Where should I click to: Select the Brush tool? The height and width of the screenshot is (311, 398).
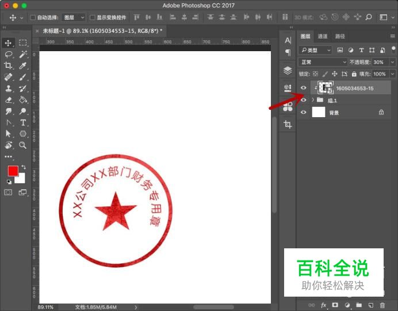coord(23,77)
